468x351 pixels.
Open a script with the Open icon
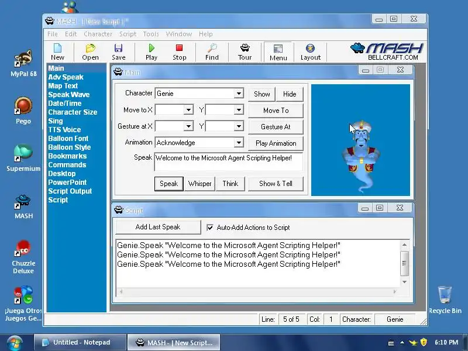(x=90, y=52)
